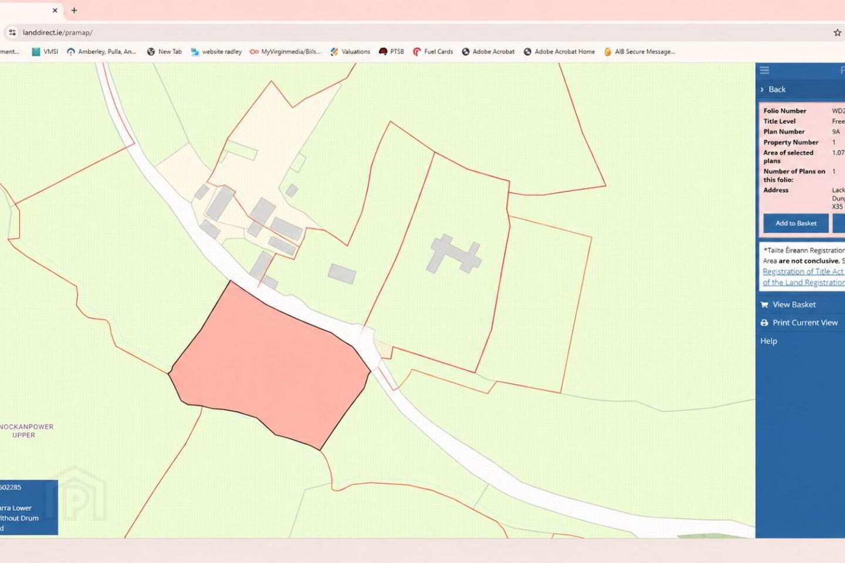The height and width of the screenshot is (563, 845).
Task: Click 'Number of Plans on this folio' label
Action: [x=795, y=175]
